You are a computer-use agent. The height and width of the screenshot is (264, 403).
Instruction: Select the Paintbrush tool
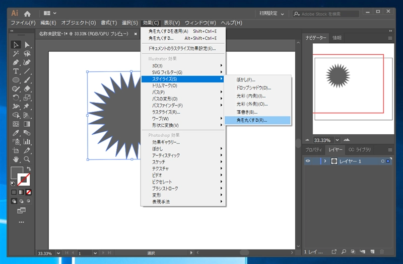(27, 80)
